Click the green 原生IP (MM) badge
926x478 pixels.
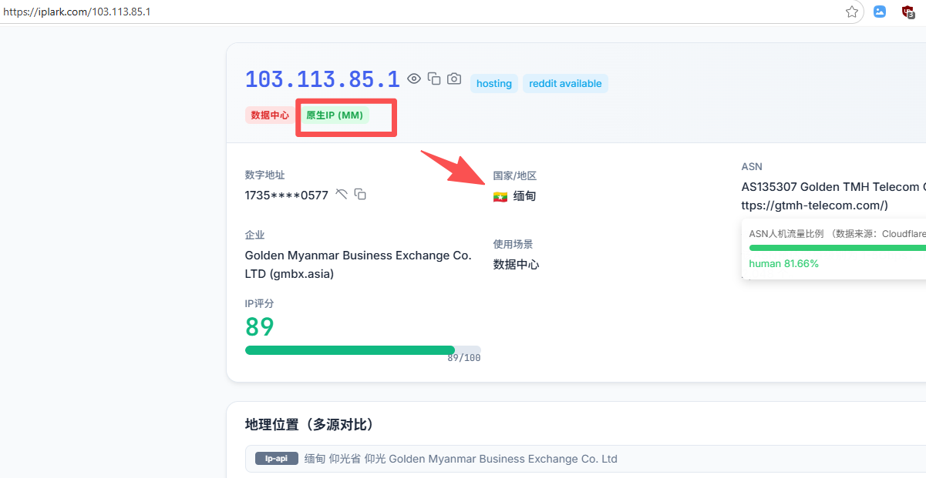(335, 115)
